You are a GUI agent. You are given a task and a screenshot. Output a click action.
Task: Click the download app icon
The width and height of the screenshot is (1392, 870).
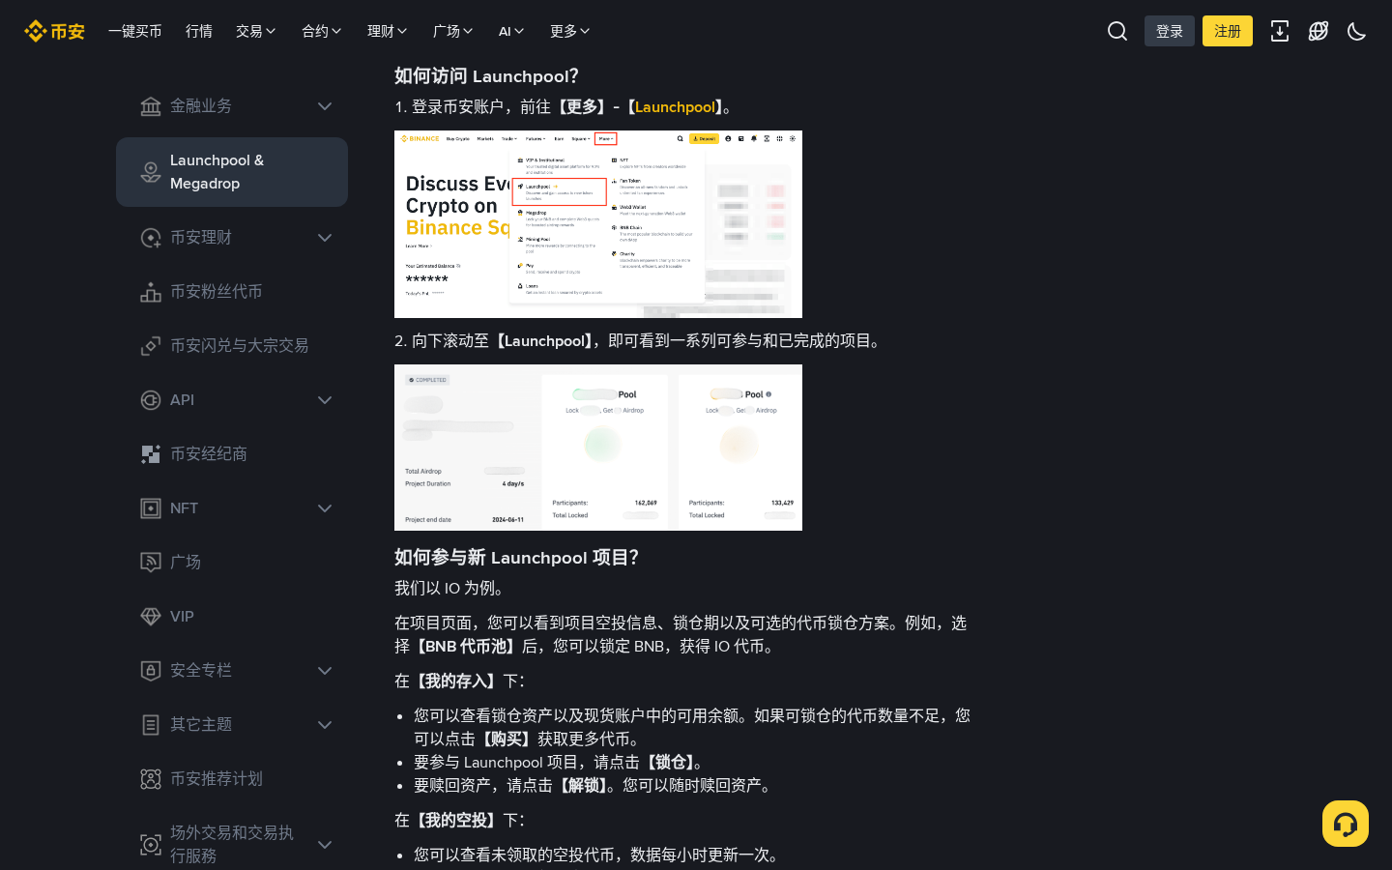(x=1280, y=31)
